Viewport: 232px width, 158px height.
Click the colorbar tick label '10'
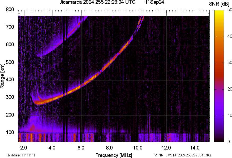point(230,116)
